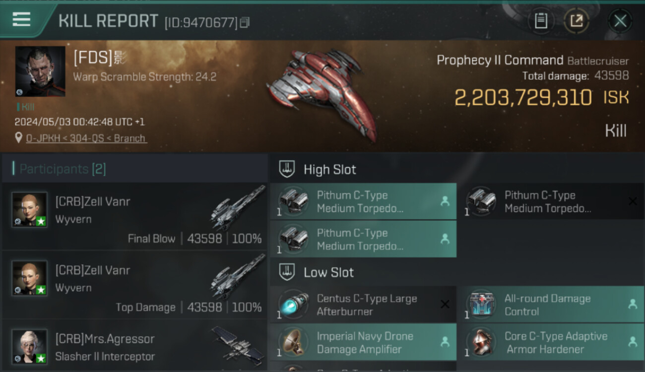Close the kill report window
645x372 pixels.
tap(620, 21)
